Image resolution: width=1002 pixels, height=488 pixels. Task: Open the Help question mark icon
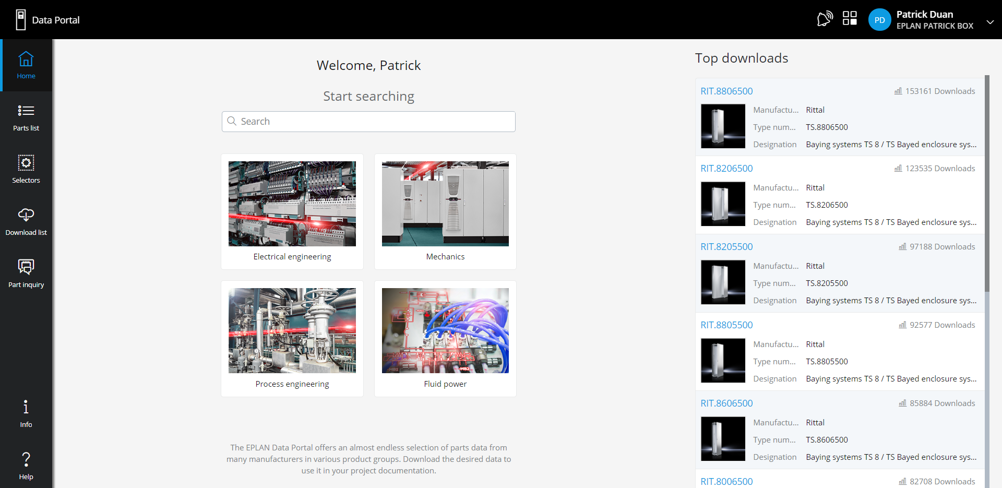click(x=26, y=459)
